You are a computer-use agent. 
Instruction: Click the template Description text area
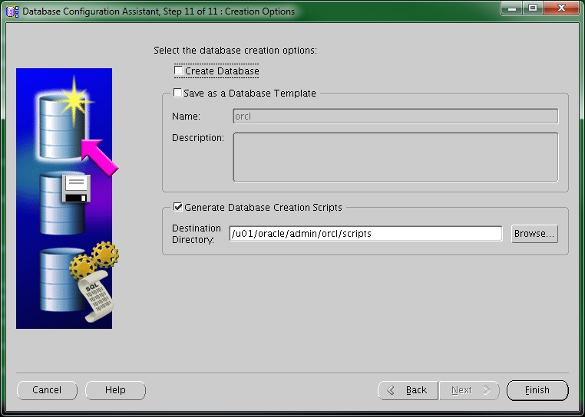(395, 157)
